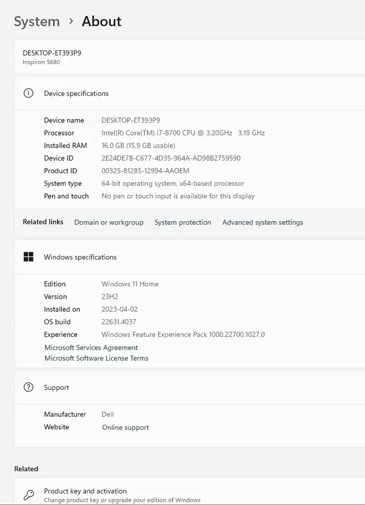Viewport: 365px width, 505px height.
Task: Click Change product key or upgrade description
Action: [122, 500]
